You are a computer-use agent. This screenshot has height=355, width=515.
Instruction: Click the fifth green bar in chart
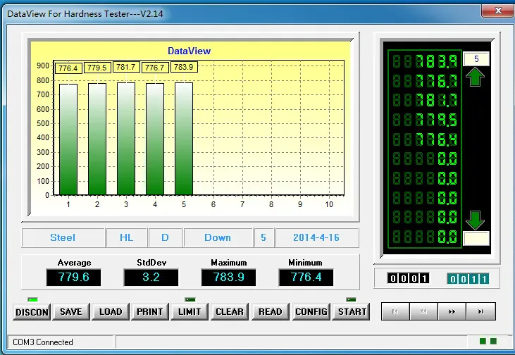(184, 139)
